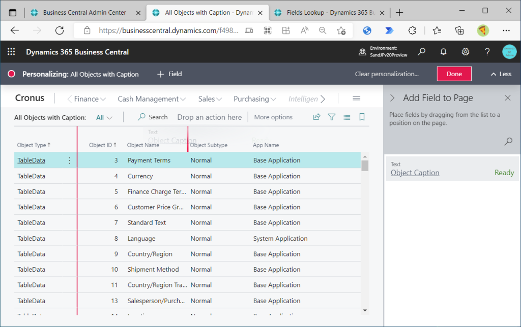Switch to Fields Lookup browser tab

(330, 13)
